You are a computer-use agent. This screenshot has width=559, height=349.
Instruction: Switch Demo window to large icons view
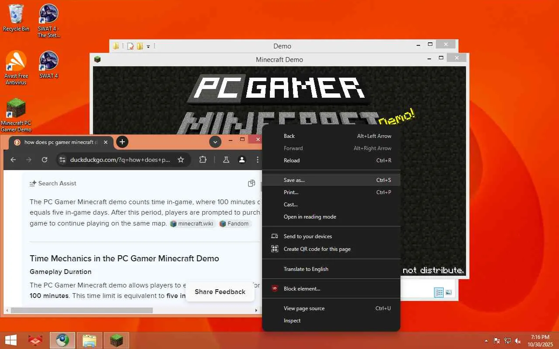pyautogui.click(x=449, y=292)
